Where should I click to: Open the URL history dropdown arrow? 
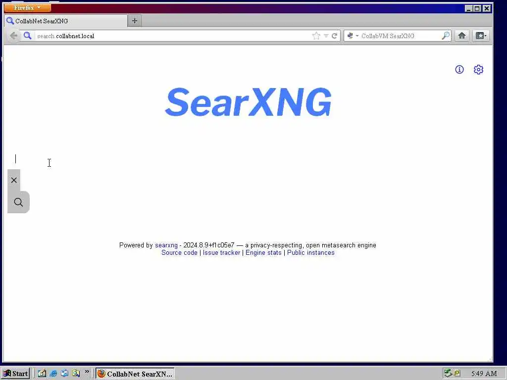pyautogui.click(x=326, y=36)
